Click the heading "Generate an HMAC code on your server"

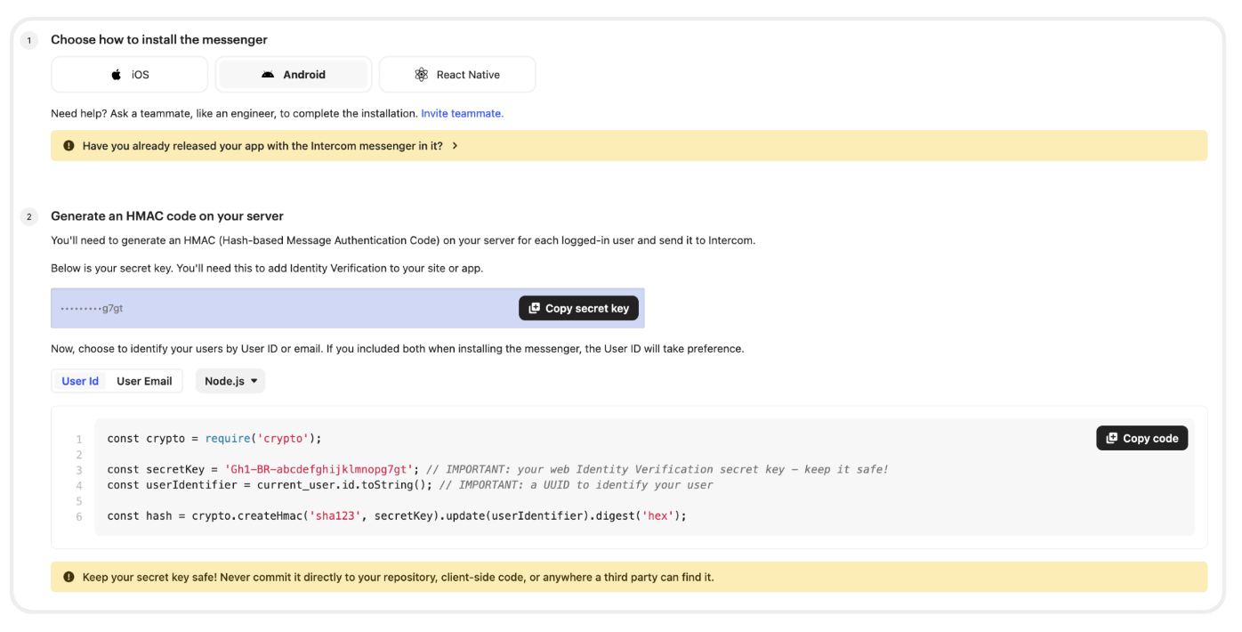[167, 216]
